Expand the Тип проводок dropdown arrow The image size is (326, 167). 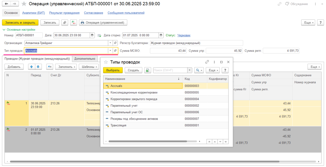110,51
